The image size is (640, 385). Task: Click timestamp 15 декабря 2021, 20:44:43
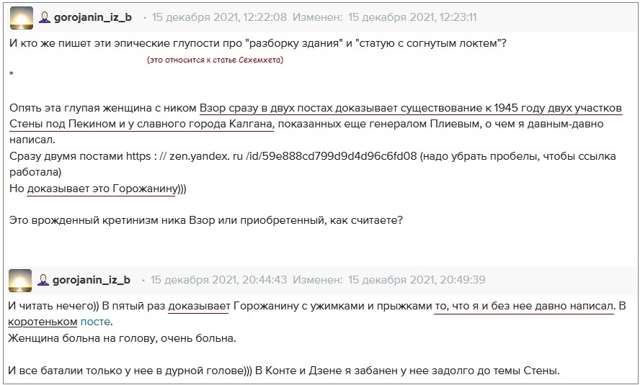coord(218,280)
